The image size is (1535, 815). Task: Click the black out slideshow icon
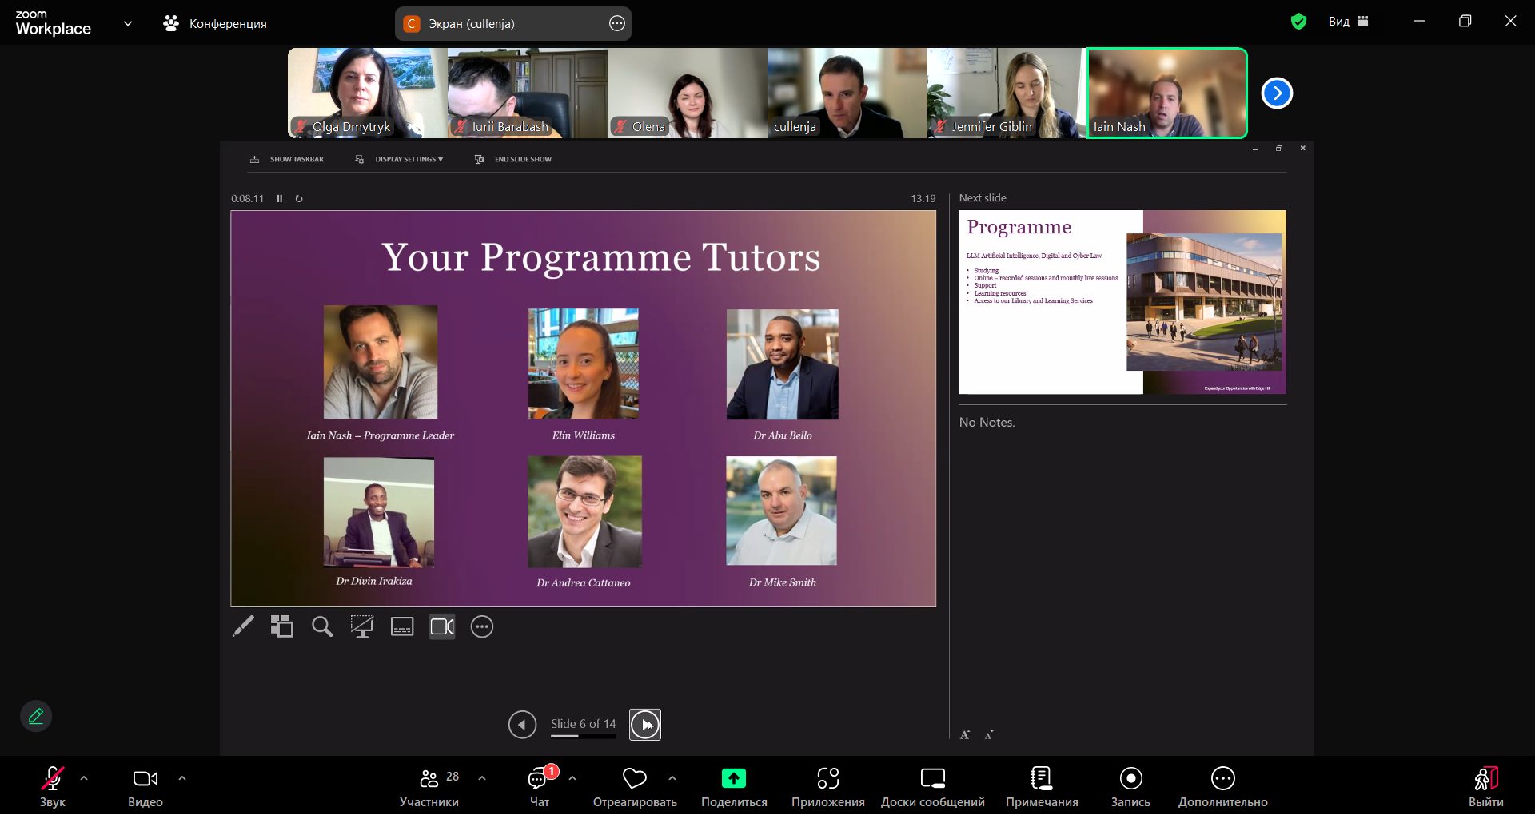[362, 627]
